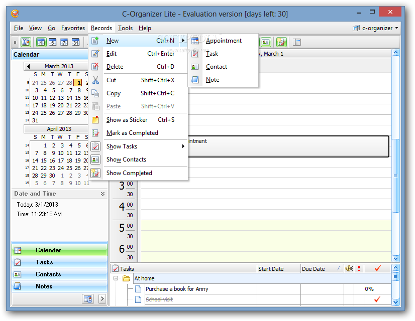Go to previous month in calendar
Screen dimensions: 415x321
(28, 66)
